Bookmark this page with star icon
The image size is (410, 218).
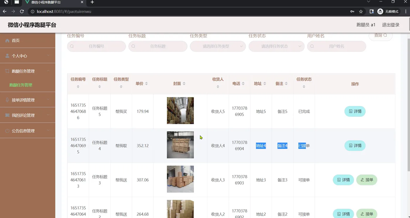coord(361,11)
